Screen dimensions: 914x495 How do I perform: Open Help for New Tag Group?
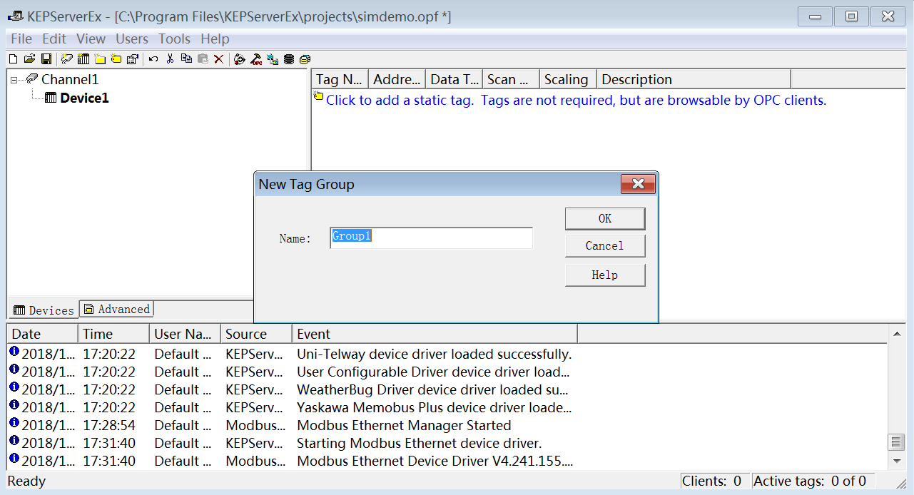(604, 275)
